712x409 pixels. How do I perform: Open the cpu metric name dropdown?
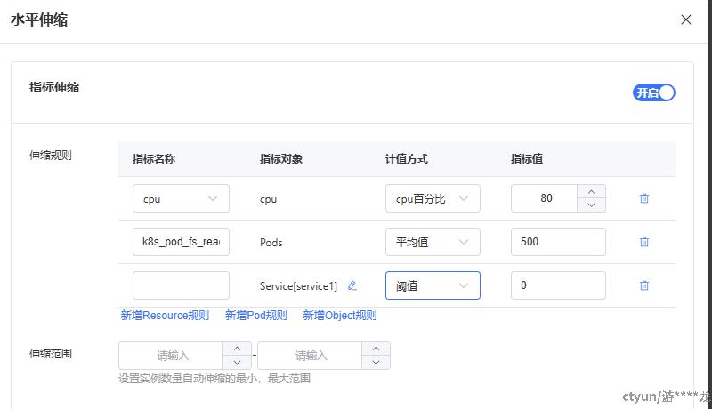coord(181,198)
